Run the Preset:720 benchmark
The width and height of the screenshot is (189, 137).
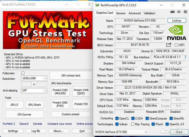pos(81,104)
